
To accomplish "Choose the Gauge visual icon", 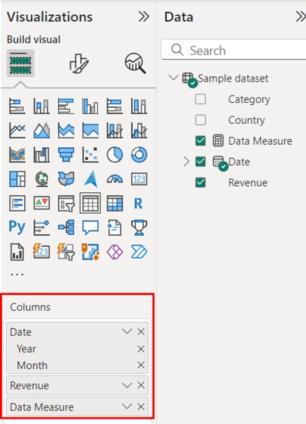I will click(115, 179).
